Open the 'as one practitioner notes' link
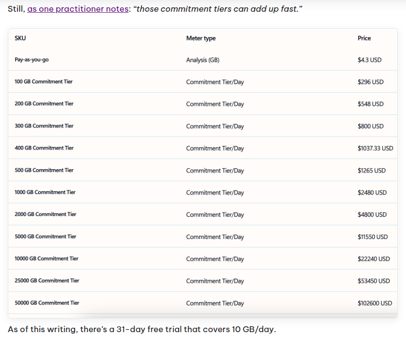Image resolution: width=406 pixels, height=337 pixels. pos(78,9)
